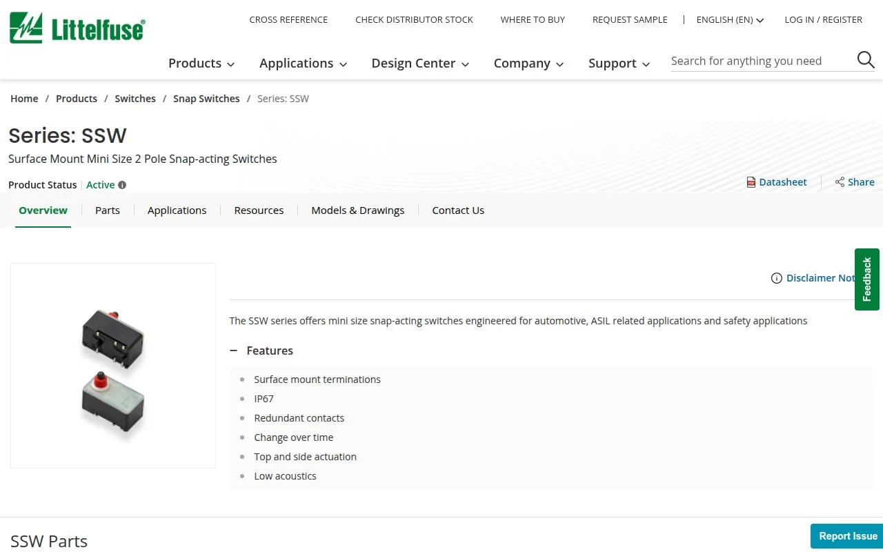Image resolution: width=883 pixels, height=552 pixels.
Task: Open the Cross Reference link
Action: point(288,19)
